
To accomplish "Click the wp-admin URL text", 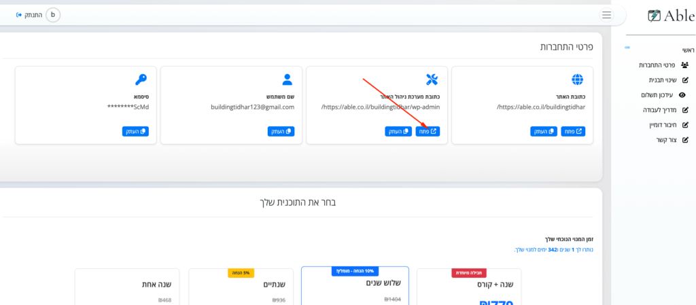I will click(x=381, y=107).
